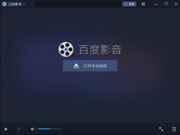Click the film reel logo in title bar
This screenshot has width=180, height=135.
[x=4, y=4]
